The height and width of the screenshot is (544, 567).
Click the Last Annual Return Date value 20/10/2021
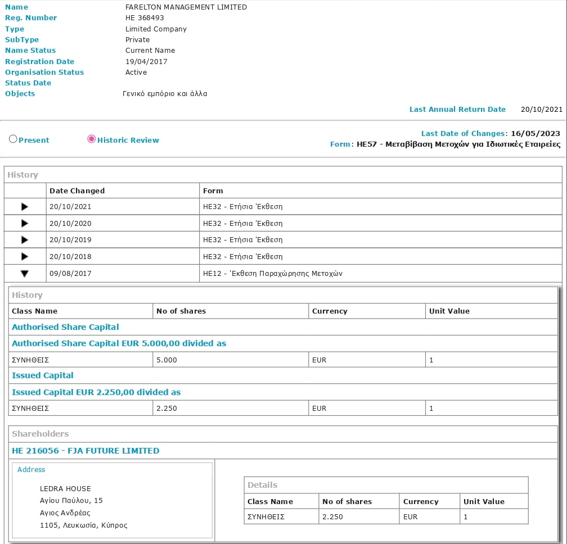[542, 110]
